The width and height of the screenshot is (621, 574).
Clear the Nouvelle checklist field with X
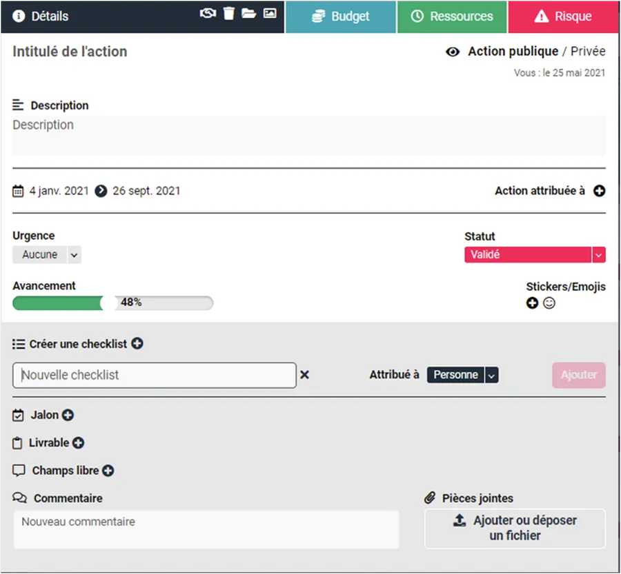tap(304, 375)
